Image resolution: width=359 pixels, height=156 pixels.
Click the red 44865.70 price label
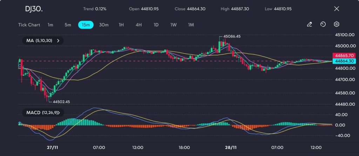345,55
